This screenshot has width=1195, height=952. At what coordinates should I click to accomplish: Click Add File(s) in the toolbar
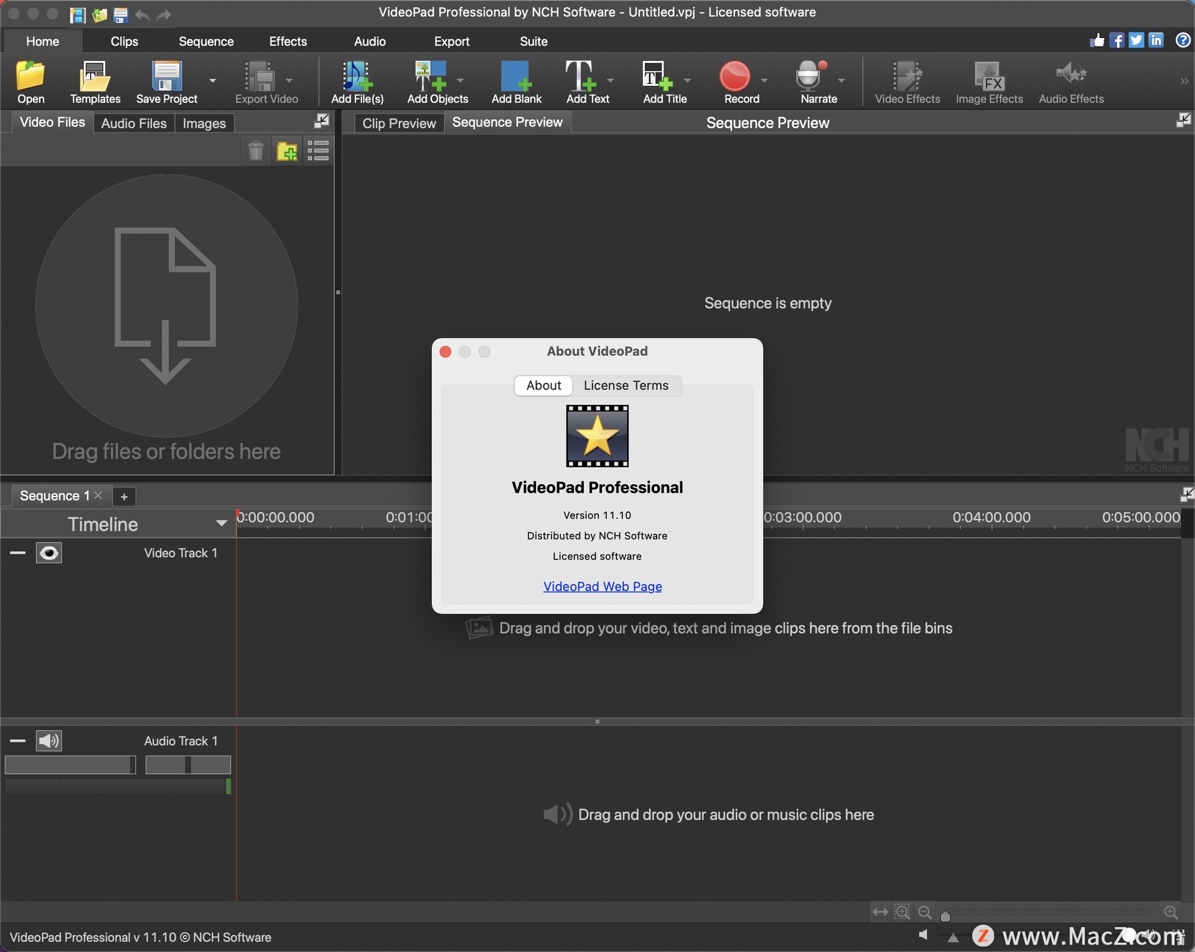[x=357, y=82]
